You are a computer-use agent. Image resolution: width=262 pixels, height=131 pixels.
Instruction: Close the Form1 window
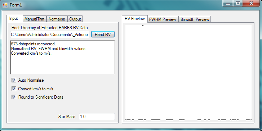coord(251,3)
